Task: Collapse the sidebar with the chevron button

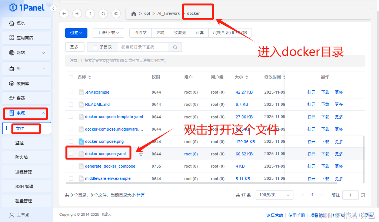Action: [x=53, y=9]
